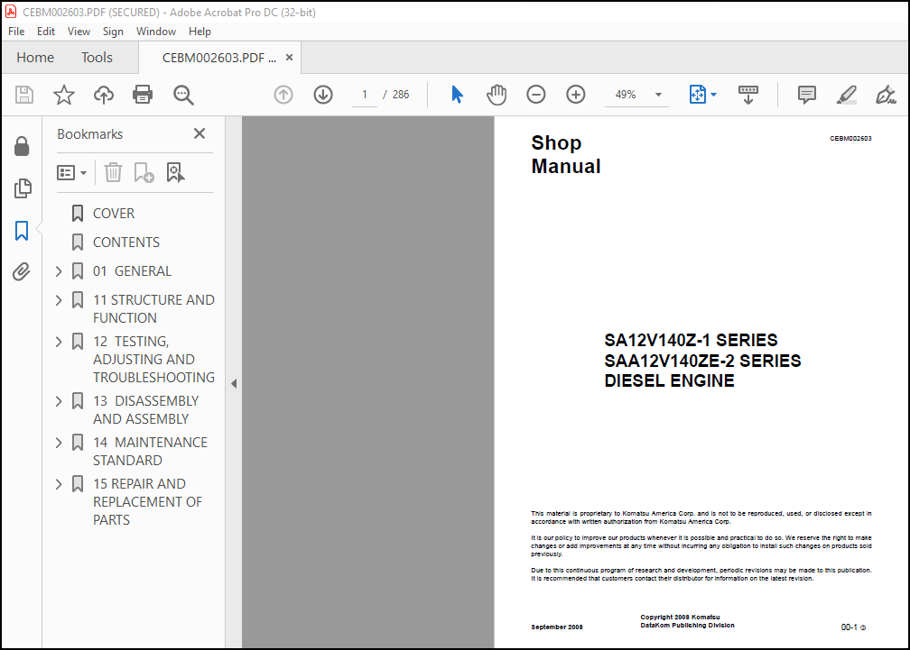Choose the Selection arrow tool
The image size is (910, 650).
coord(458,95)
